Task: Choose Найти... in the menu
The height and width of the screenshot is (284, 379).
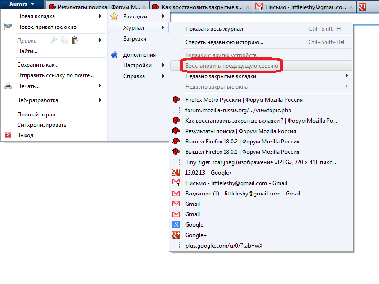Action: pyautogui.click(x=27, y=51)
